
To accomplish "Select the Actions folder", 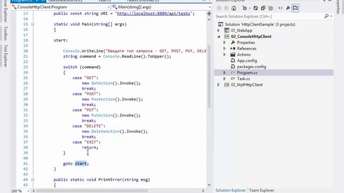I will click(x=243, y=55).
